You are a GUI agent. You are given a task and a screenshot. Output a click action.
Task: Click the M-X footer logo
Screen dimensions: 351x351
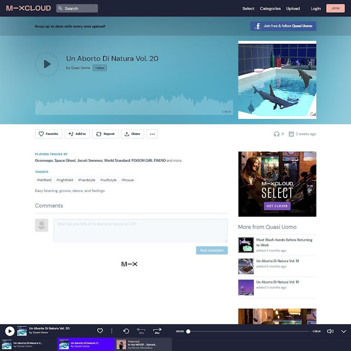[129, 264]
